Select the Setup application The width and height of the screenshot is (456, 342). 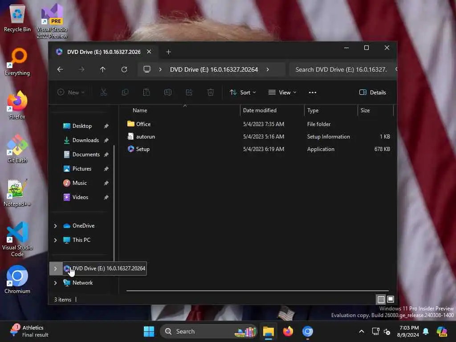pyautogui.click(x=142, y=149)
